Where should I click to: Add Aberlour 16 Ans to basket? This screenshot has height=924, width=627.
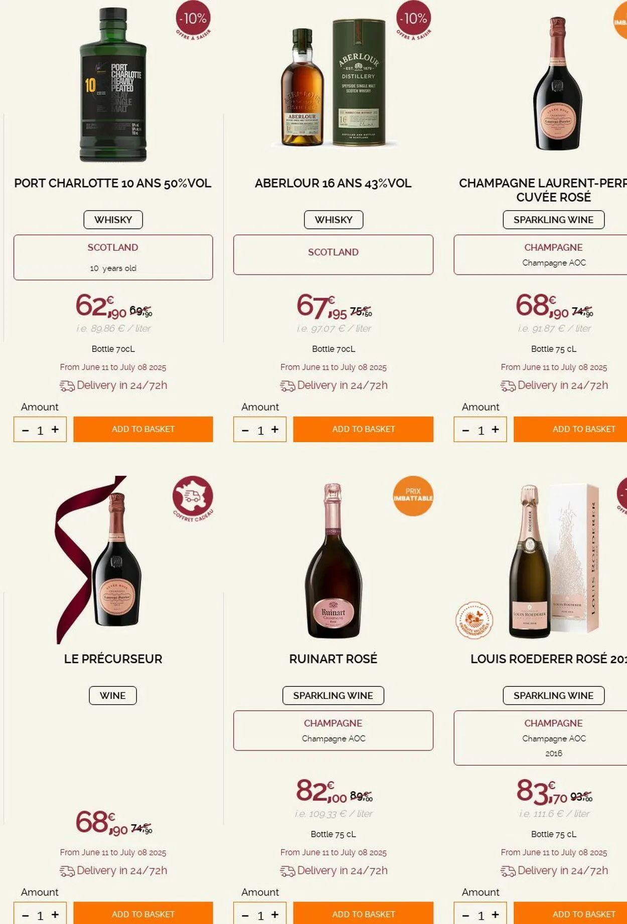coord(363,429)
